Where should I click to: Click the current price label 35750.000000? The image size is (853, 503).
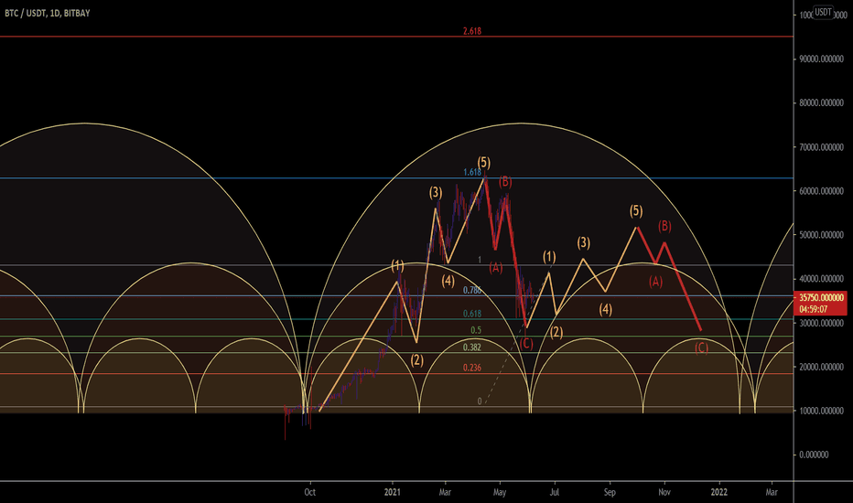tap(822, 298)
